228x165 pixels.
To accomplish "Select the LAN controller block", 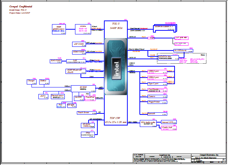I will pyautogui.click(x=79, y=61).
